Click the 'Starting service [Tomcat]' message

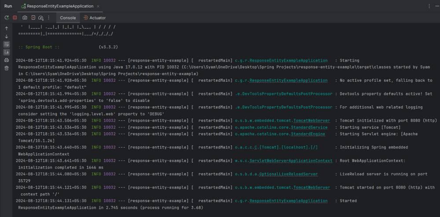pyautogui.click(x=370, y=127)
